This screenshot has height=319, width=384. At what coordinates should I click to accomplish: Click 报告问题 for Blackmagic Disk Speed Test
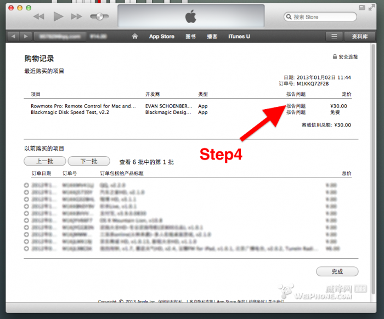pyautogui.click(x=296, y=112)
